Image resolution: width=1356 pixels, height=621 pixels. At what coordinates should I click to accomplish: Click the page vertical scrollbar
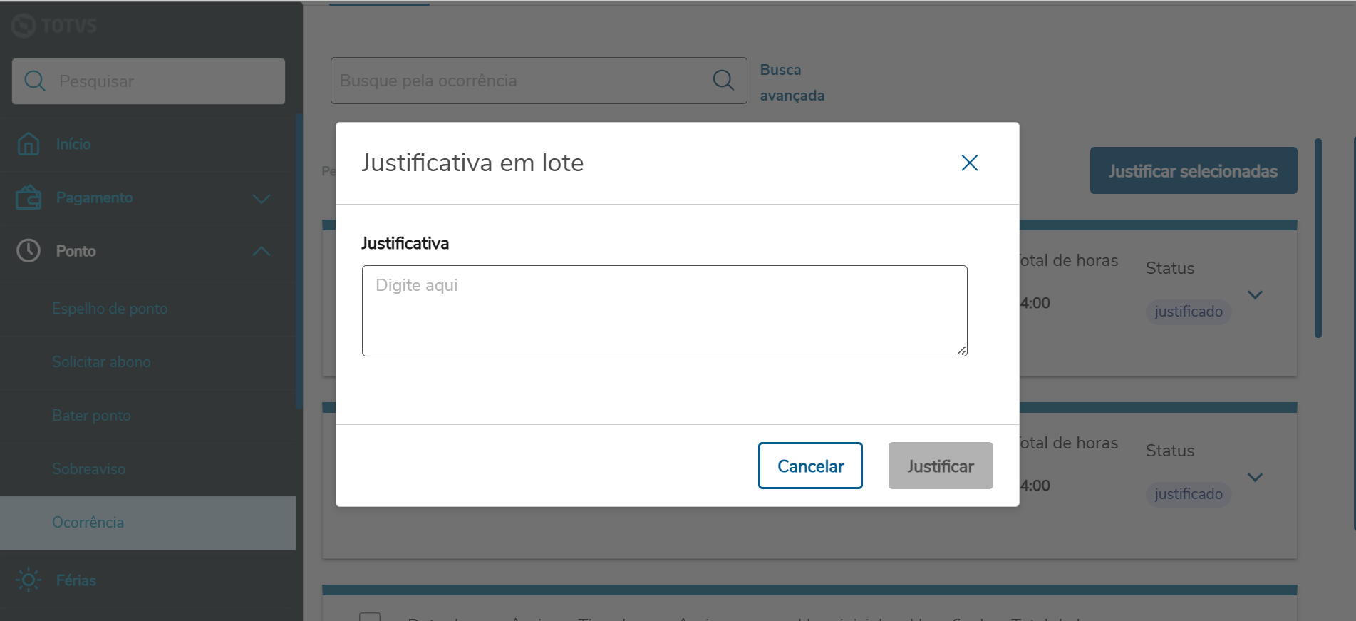pos(1318,238)
